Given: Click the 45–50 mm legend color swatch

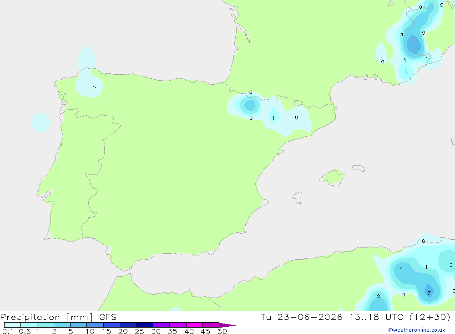Looking at the screenshot, I should click(x=211, y=325).
